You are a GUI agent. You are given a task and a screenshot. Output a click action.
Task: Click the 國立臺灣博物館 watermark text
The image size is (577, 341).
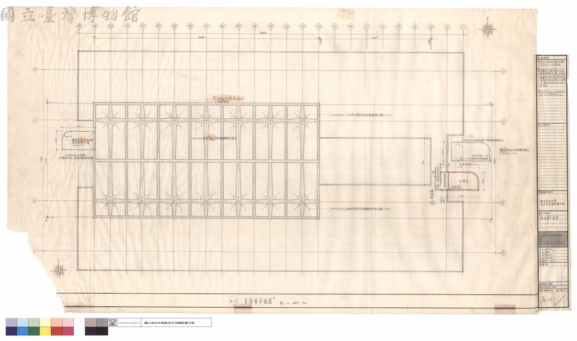click(70, 15)
